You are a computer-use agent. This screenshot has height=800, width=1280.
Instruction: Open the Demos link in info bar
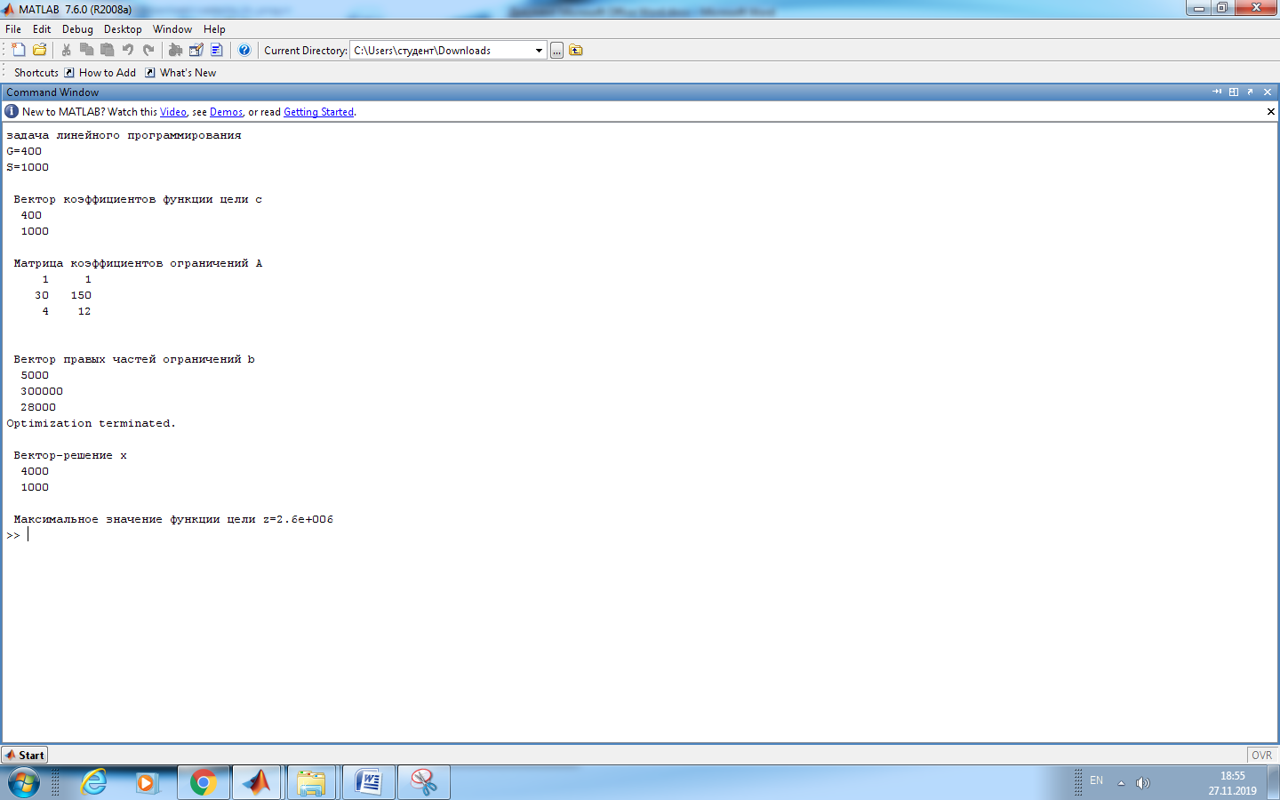tap(226, 112)
